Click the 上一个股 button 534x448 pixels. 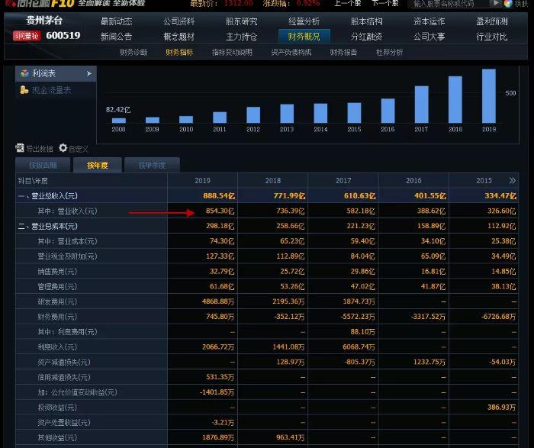[x=348, y=3]
